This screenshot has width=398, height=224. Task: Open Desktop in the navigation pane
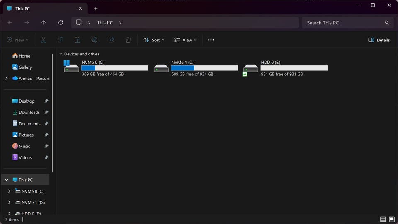point(23,101)
